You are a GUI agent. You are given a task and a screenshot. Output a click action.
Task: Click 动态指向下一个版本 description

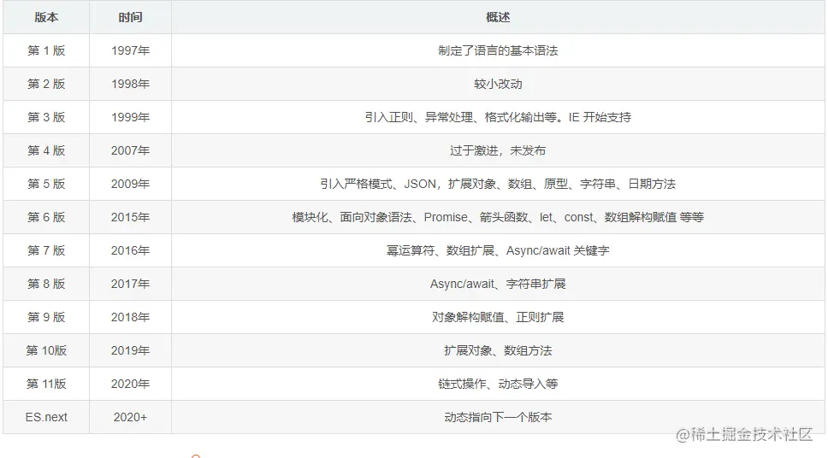coord(498,417)
